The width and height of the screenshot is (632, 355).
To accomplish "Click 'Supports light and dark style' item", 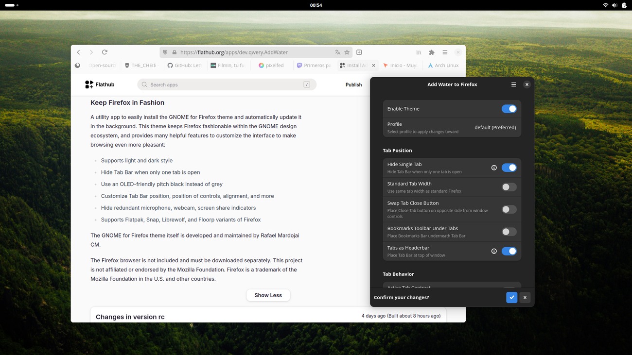I will pos(137,161).
